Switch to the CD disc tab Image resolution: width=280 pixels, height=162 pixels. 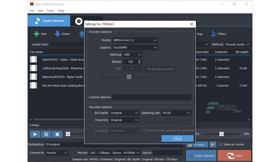[x=79, y=21]
